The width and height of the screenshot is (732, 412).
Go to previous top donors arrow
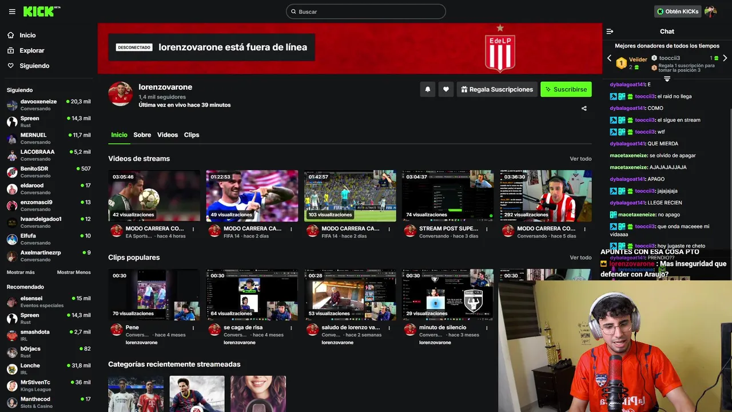click(x=609, y=58)
